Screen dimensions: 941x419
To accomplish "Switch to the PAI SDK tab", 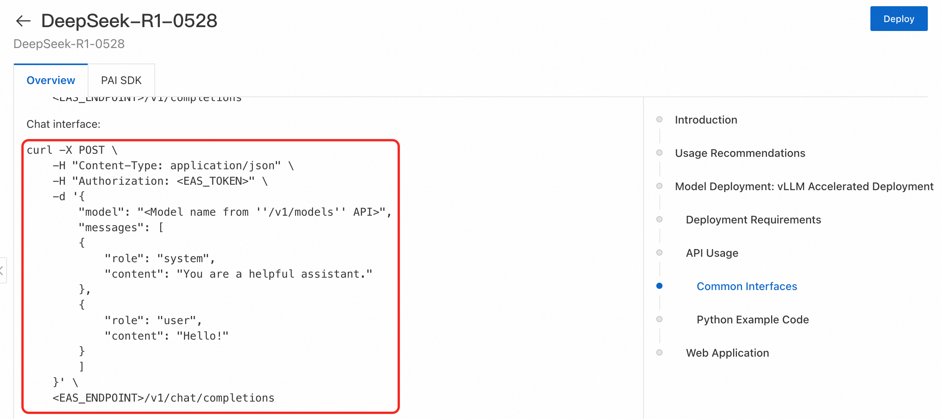I will 121,81.
